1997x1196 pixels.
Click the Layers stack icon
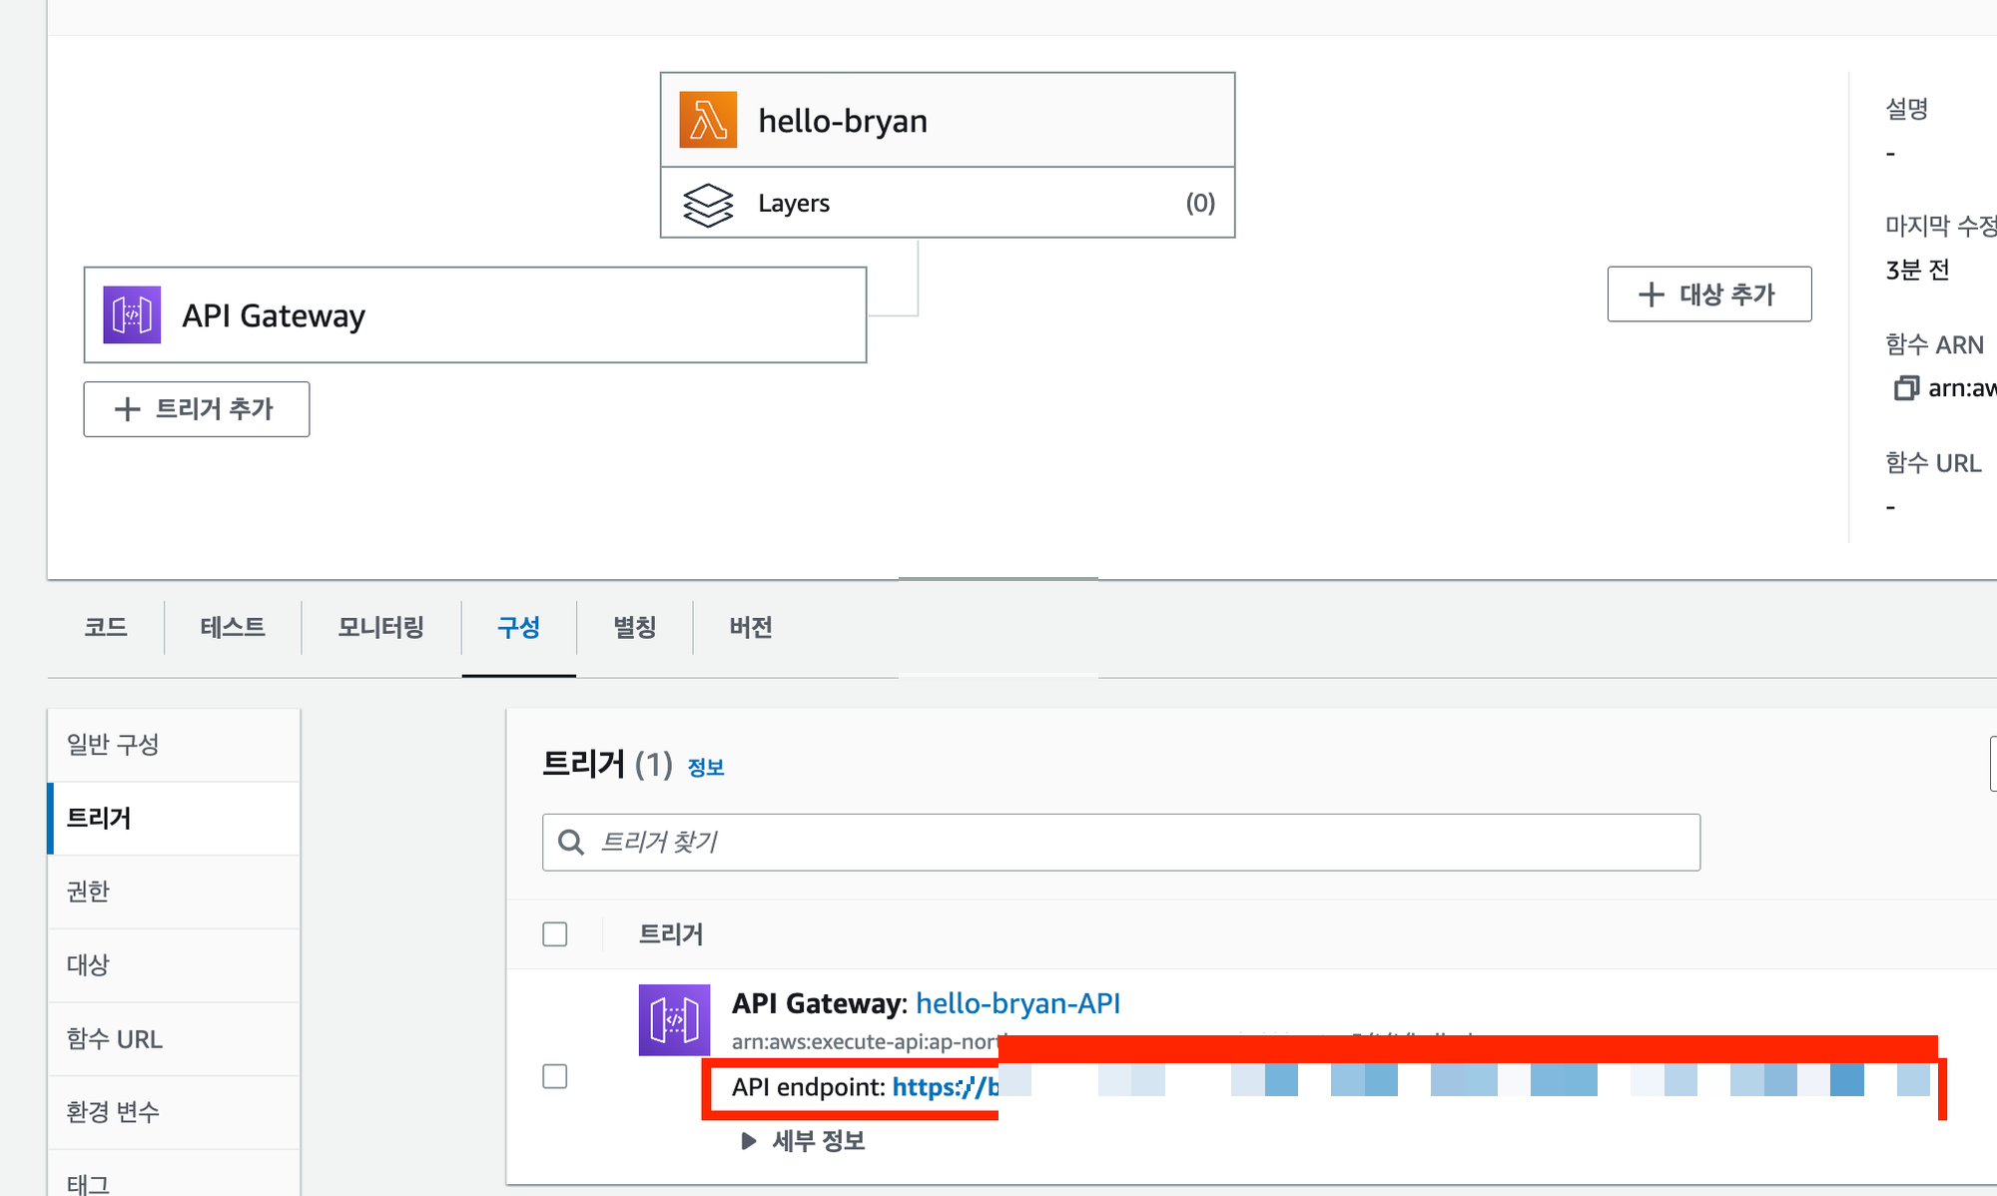(x=708, y=204)
